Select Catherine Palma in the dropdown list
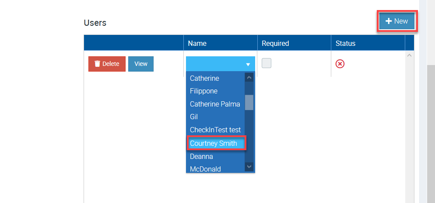Image resolution: width=435 pixels, height=203 pixels. coord(215,104)
